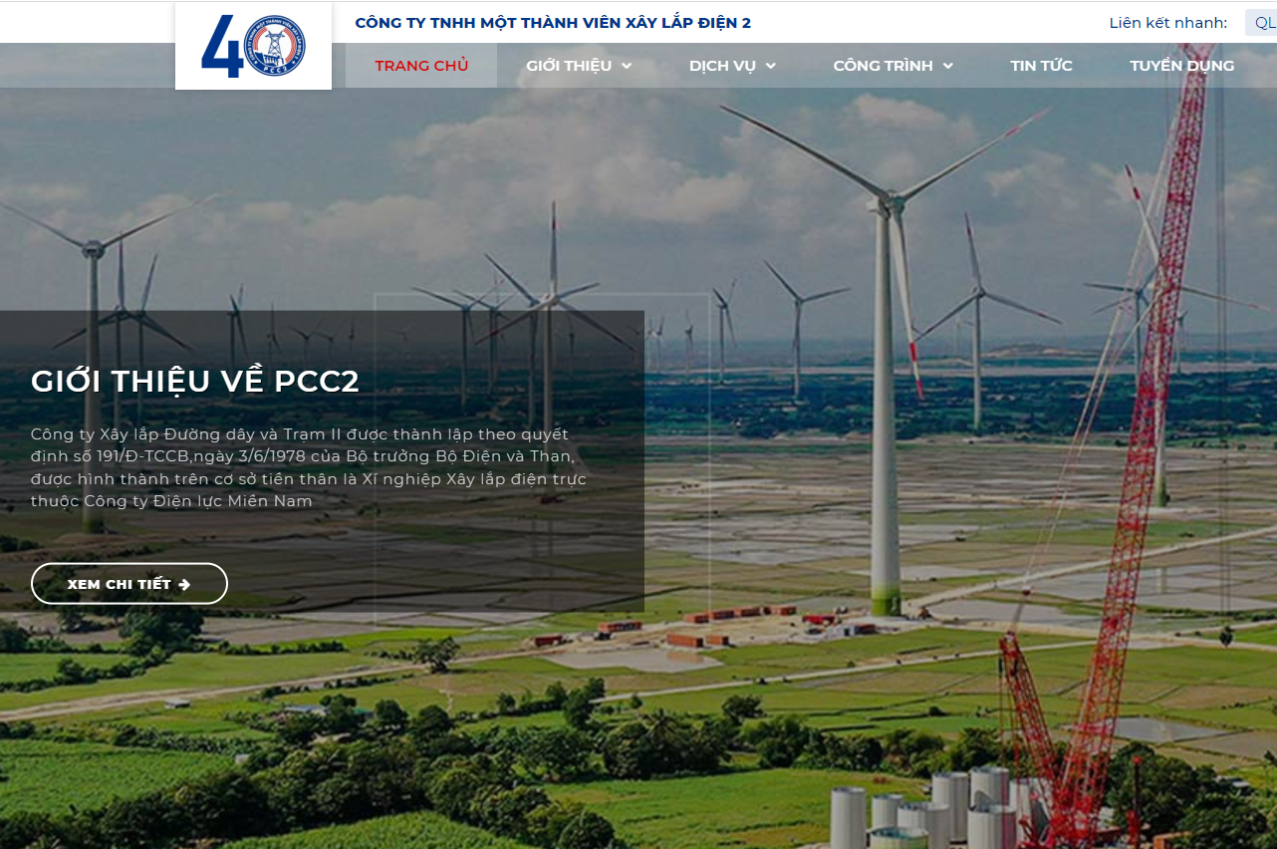
Task: Click the circular PCC2 emblem in the logo
Action: tap(275, 46)
